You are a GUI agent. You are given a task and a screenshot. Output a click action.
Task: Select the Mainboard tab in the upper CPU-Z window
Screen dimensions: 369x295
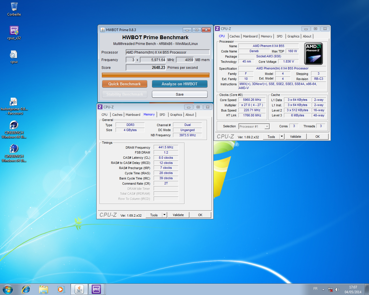click(x=250, y=36)
